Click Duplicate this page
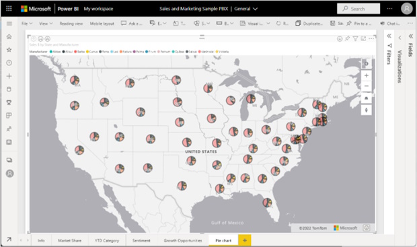 coord(309,24)
